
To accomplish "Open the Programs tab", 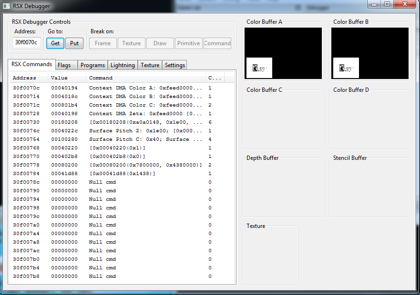I will pos(92,65).
